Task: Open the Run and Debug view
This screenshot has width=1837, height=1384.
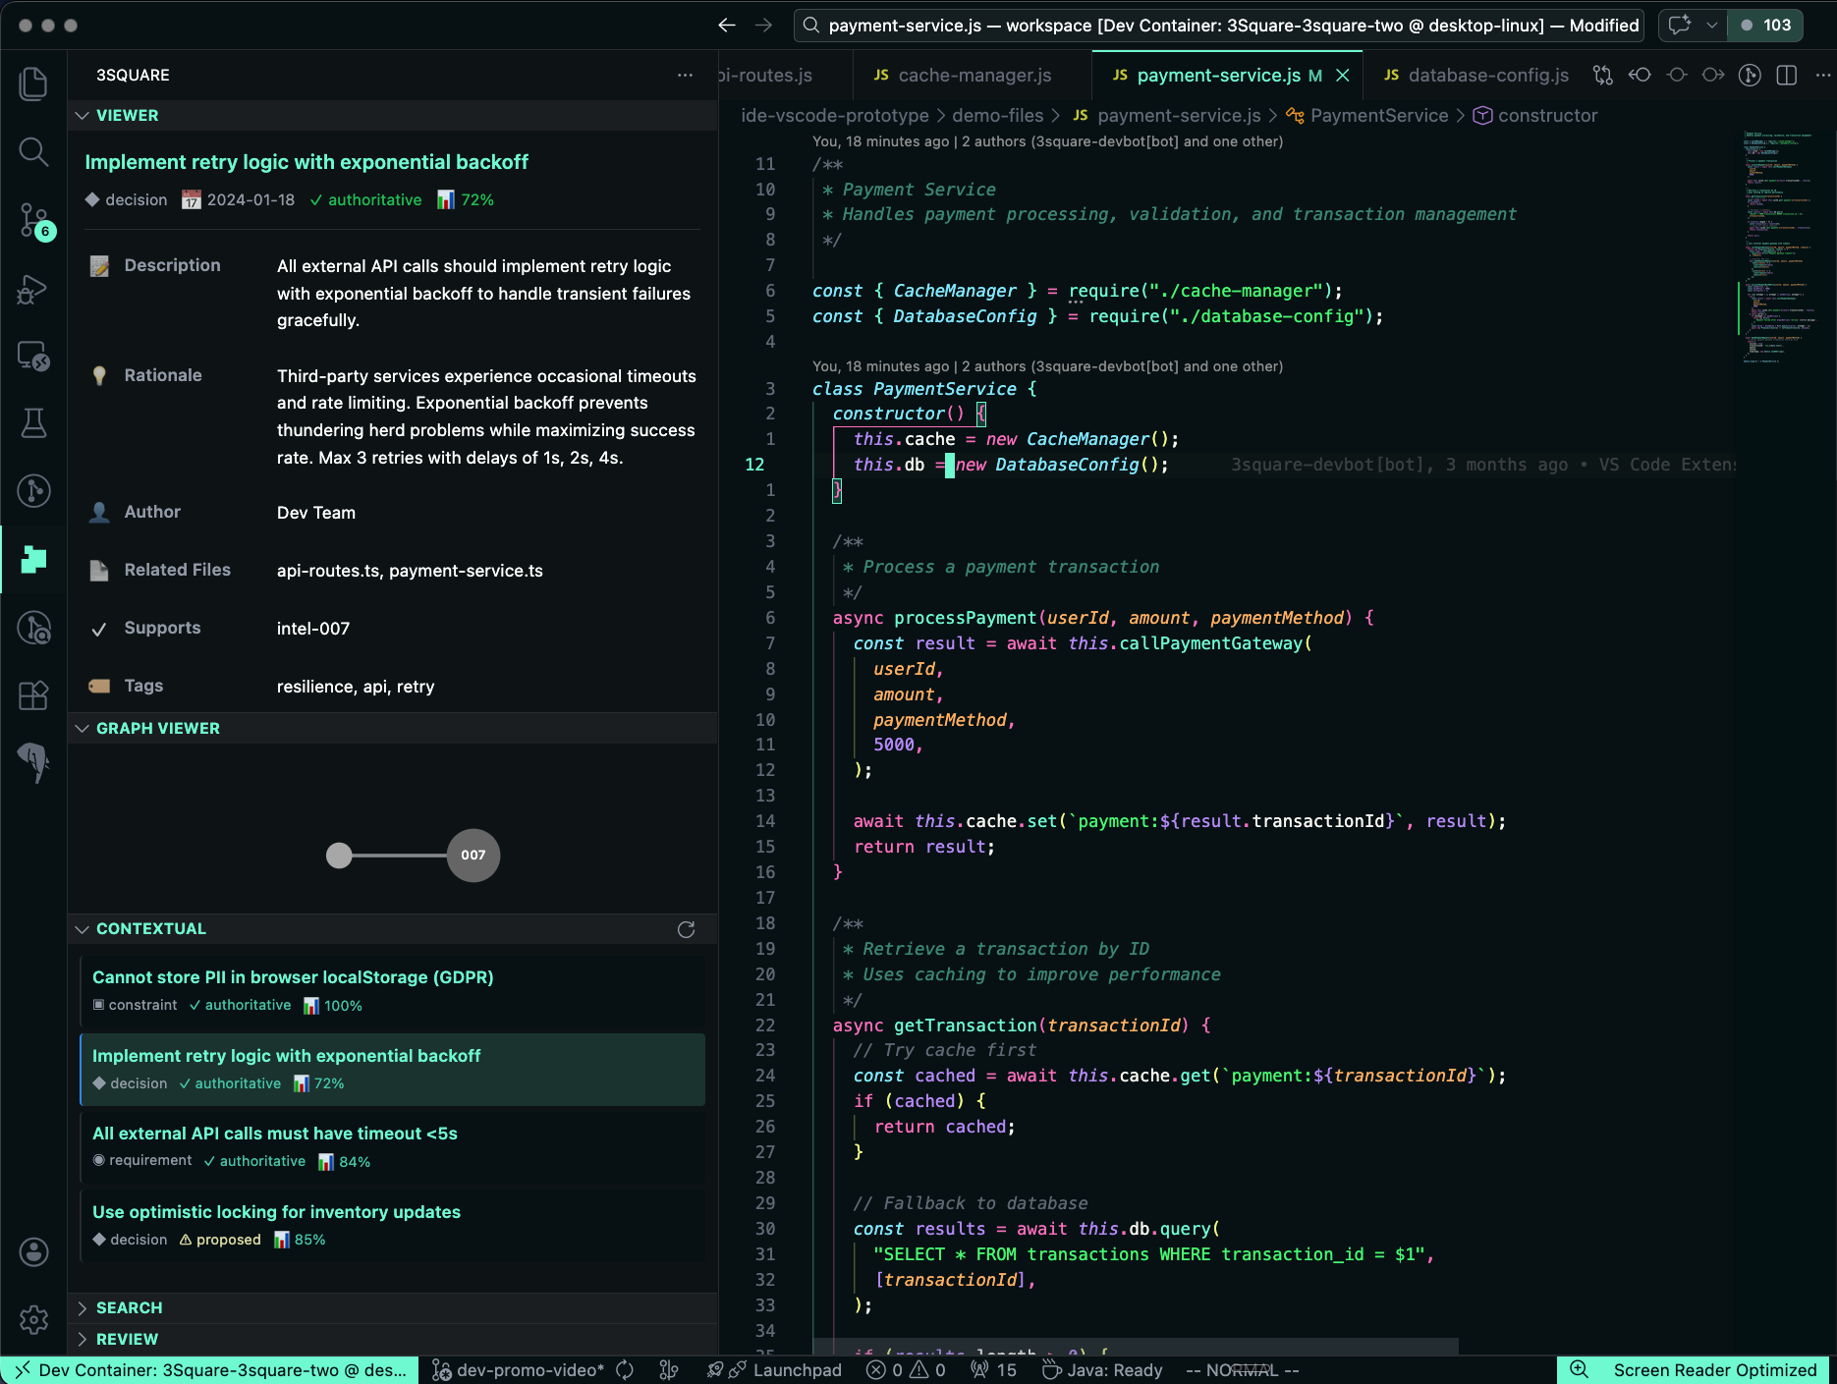Action: (x=33, y=289)
